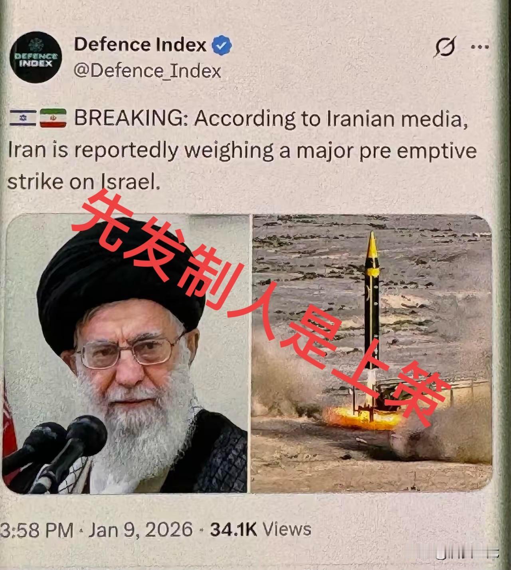This screenshot has width=511, height=570.
Task: Click the text "strike on Israel."
Action: tap(83, 182)
